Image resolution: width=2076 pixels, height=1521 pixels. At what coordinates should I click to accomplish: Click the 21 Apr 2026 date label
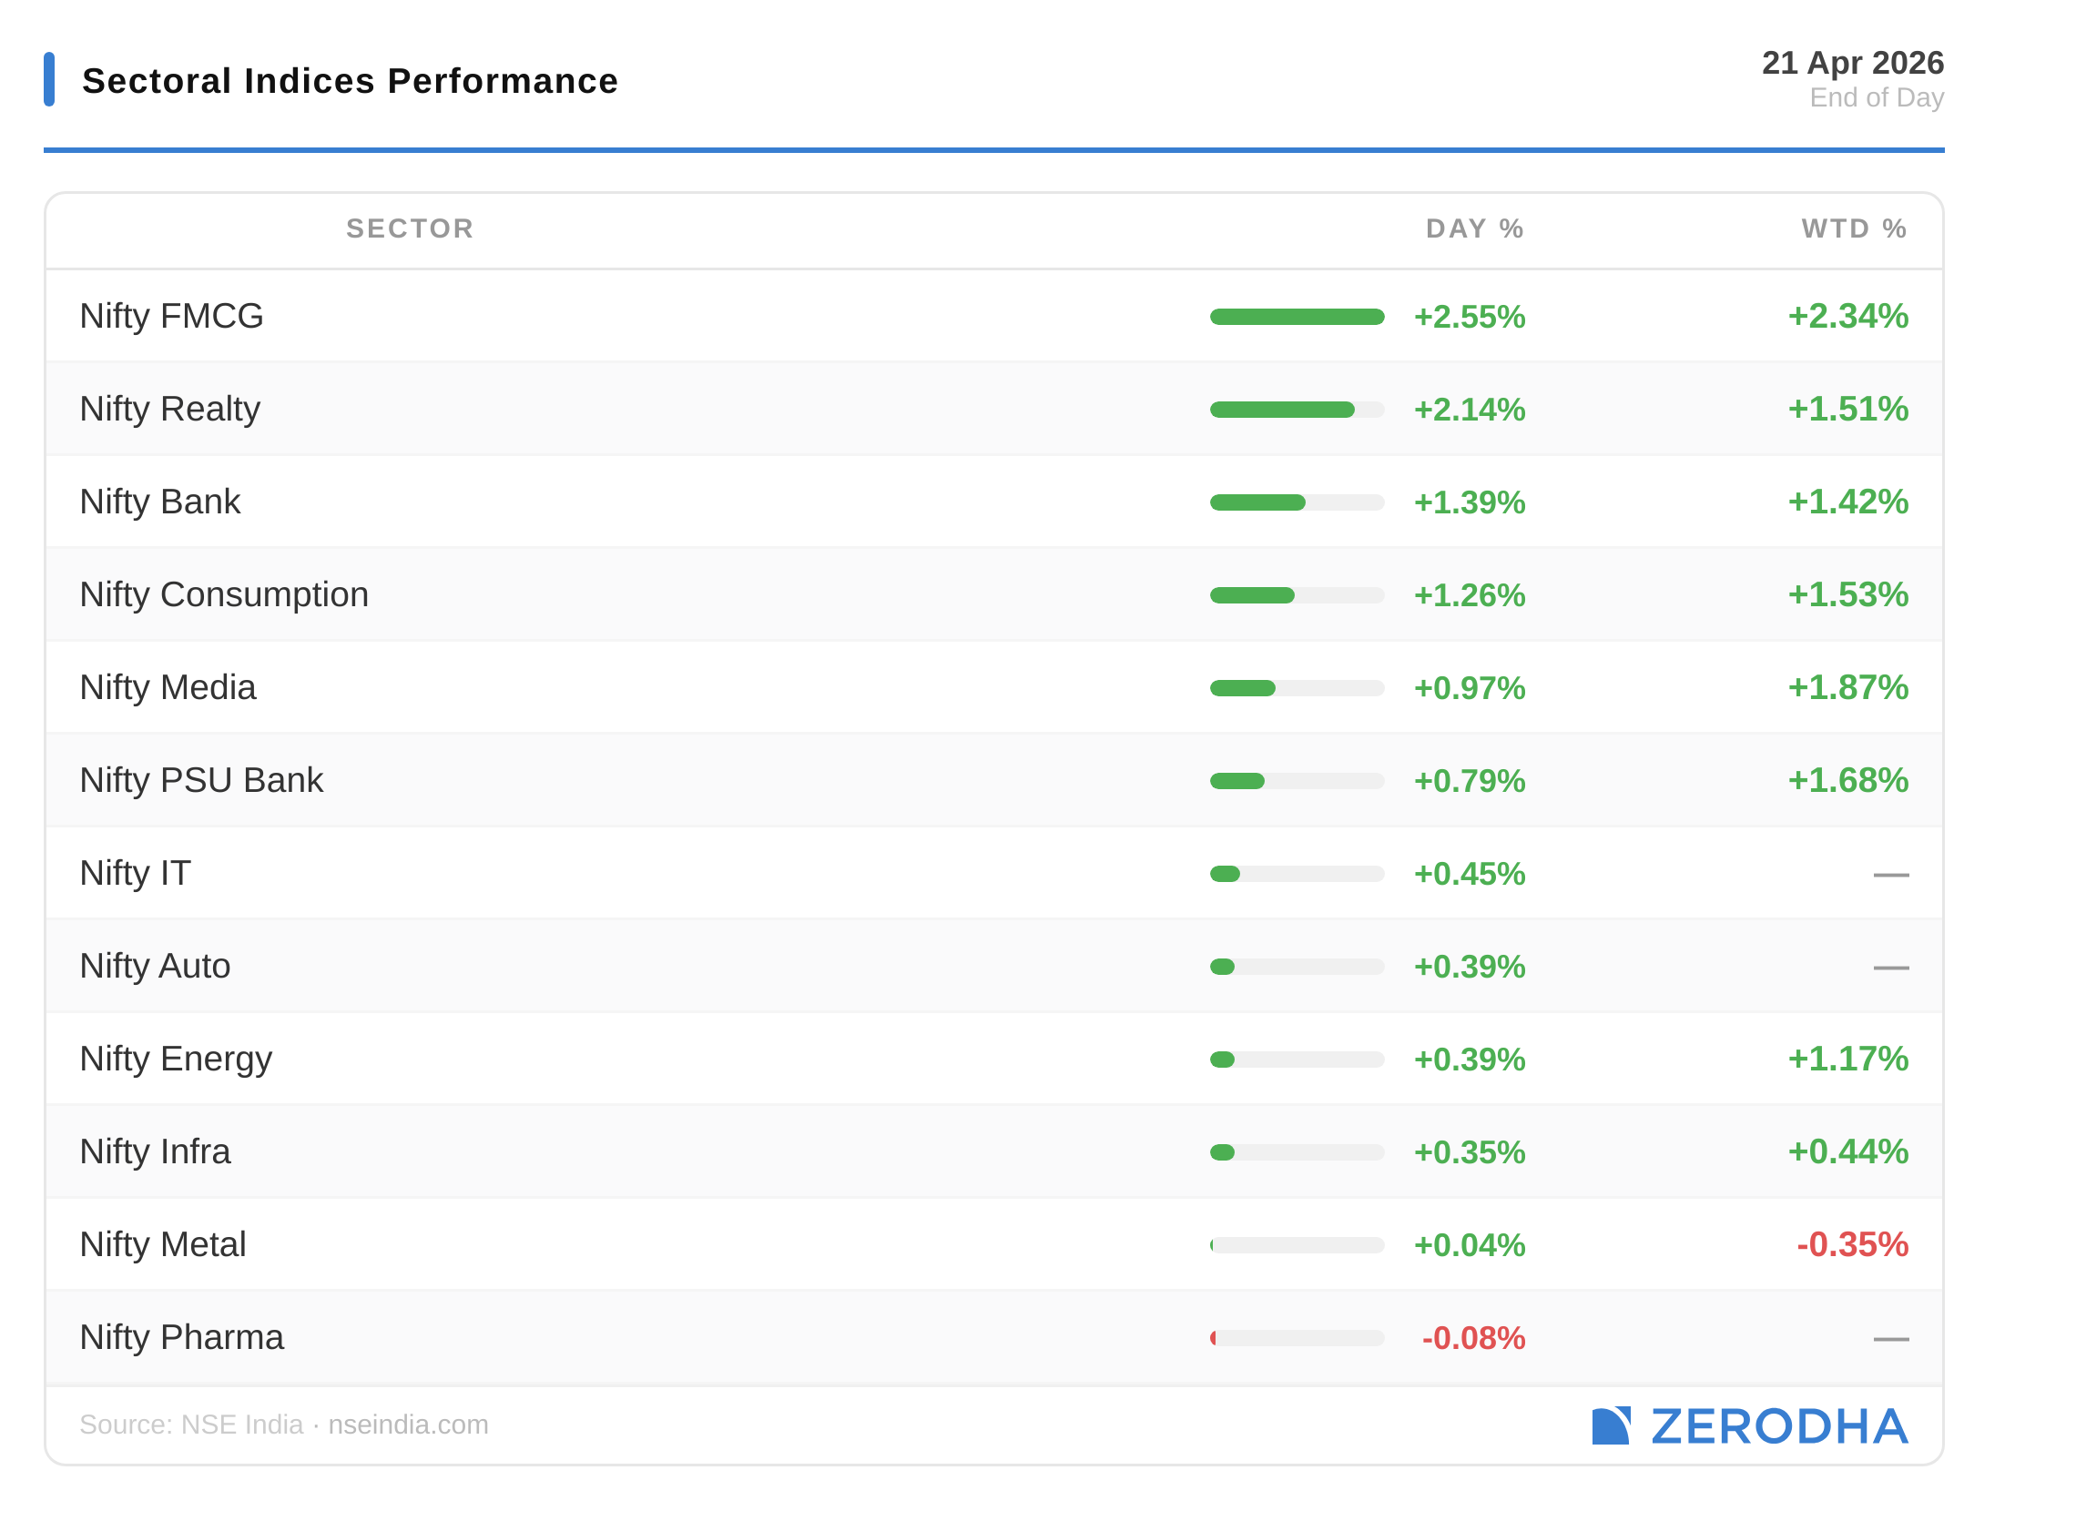(1852, 63)
